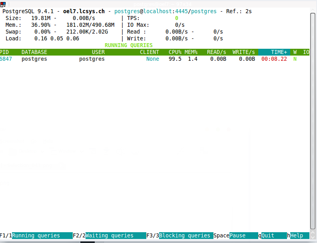The width and height of the screenshot is (317, 243).
Task: Click the DATABASE column header
Action: click(x=34, y=52)
